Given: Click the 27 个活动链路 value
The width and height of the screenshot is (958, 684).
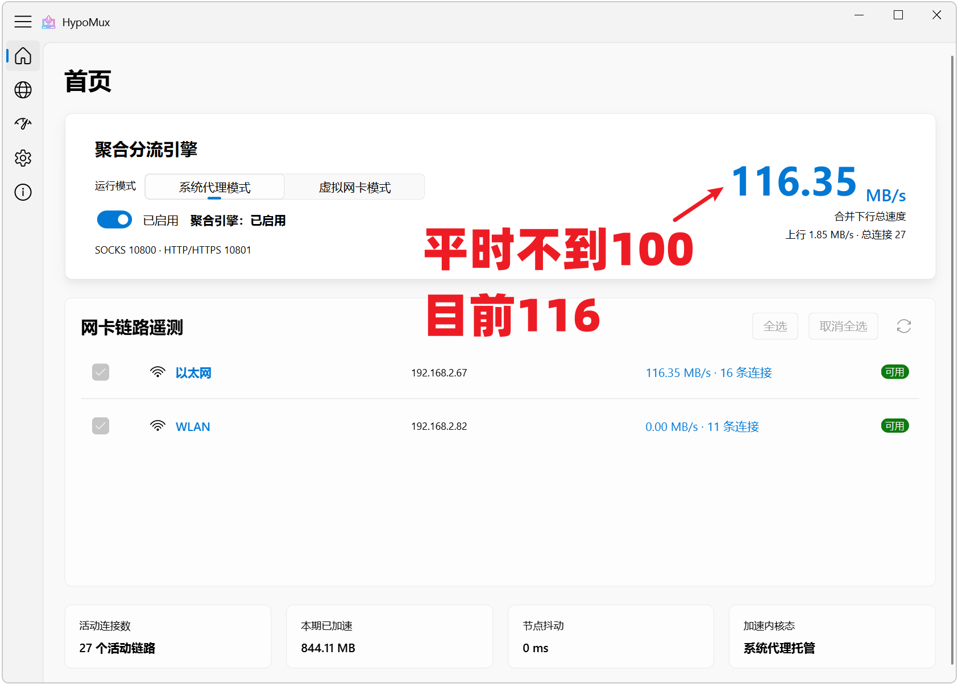Looking at the screenshot, I should 117,648.
